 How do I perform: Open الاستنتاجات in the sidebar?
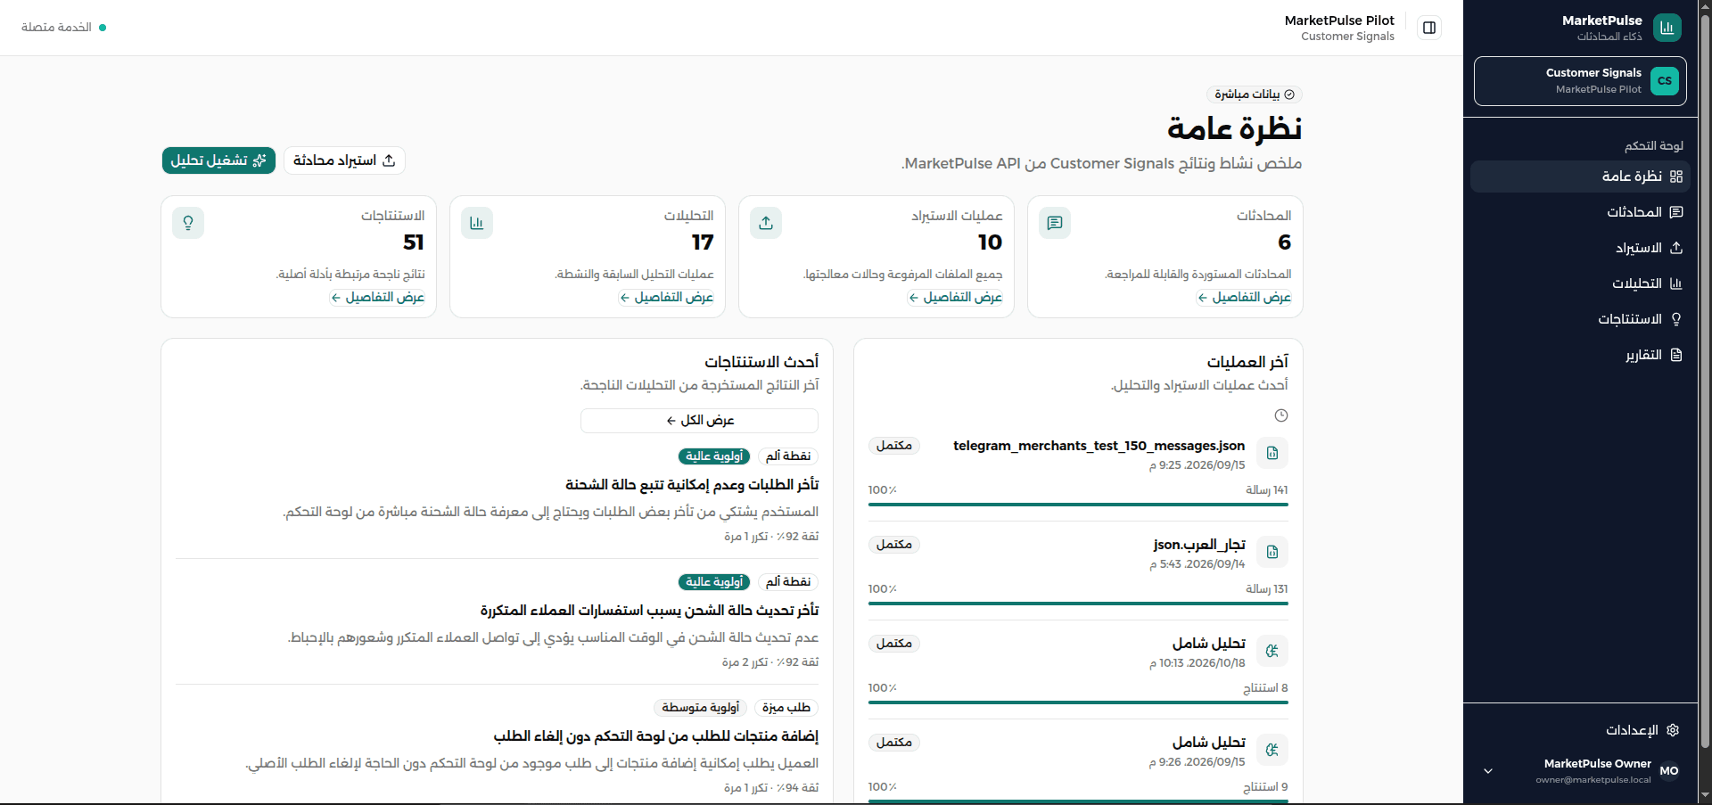point(1580,319)
